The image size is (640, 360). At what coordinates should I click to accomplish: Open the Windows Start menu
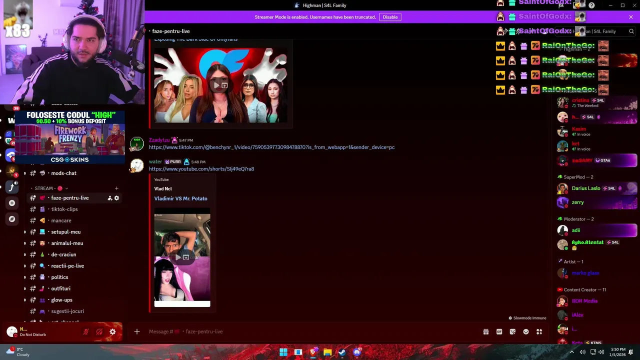click(283, 352)
